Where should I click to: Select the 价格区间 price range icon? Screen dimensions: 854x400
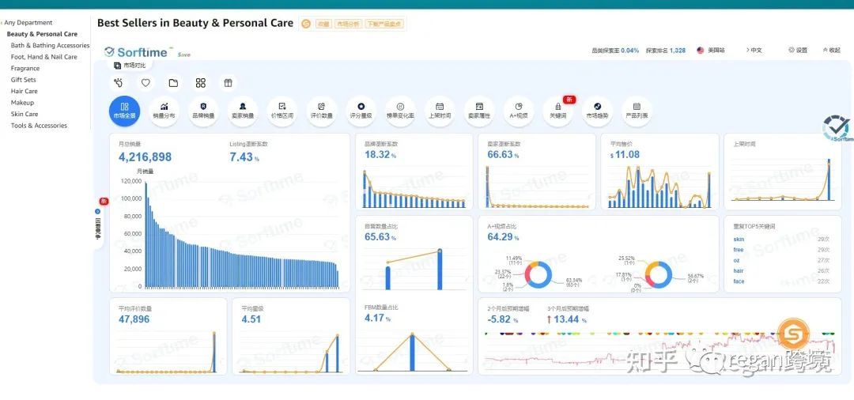[282, 111]
